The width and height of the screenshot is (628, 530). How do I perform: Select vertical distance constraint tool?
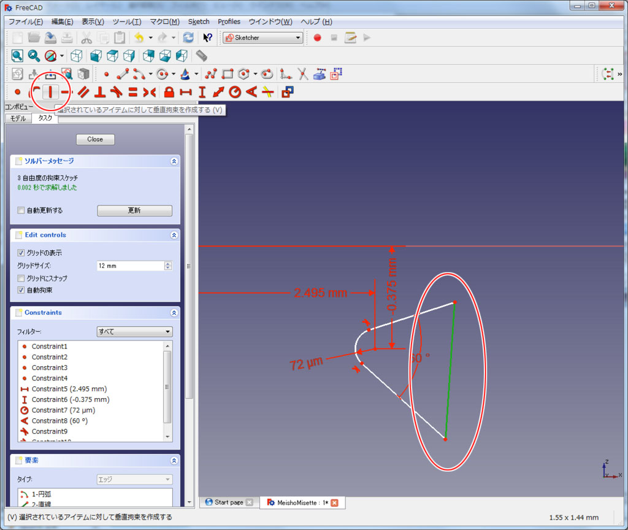(202, 92)
